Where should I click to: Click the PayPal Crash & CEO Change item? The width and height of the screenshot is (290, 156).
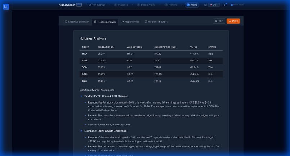pos(105,96)
